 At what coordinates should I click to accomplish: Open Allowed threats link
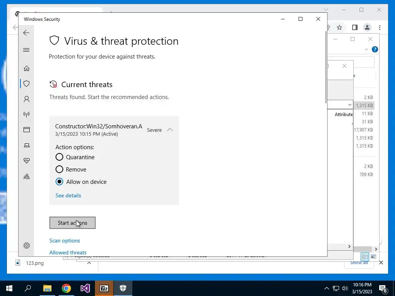coord(68,252)
